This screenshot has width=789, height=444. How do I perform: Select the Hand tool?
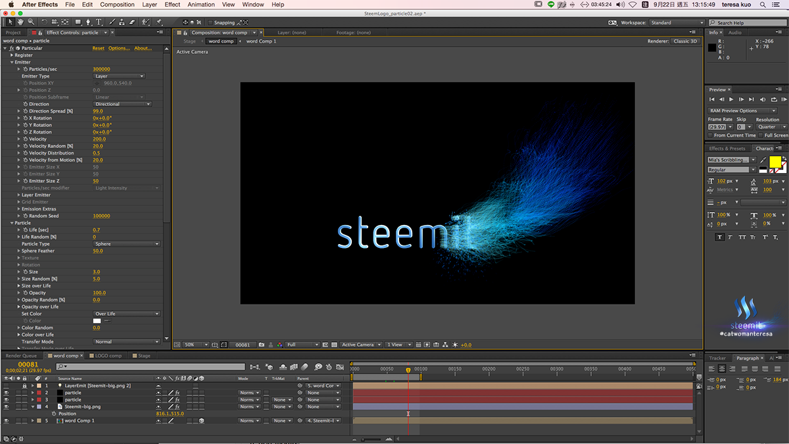coord(21,22)
